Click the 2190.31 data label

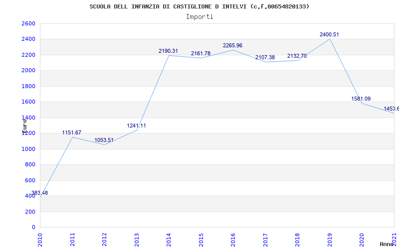pyautogui.click(x=168, y=51)
